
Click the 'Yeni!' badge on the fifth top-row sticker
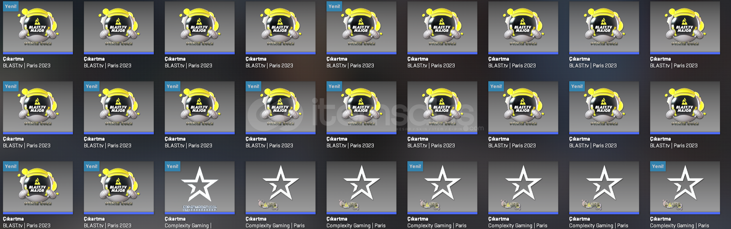tap(334, 6)
